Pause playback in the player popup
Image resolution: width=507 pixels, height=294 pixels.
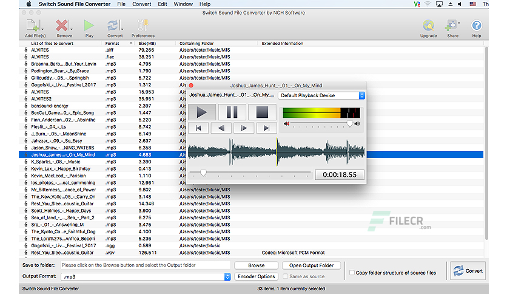(x=232, y=112)
